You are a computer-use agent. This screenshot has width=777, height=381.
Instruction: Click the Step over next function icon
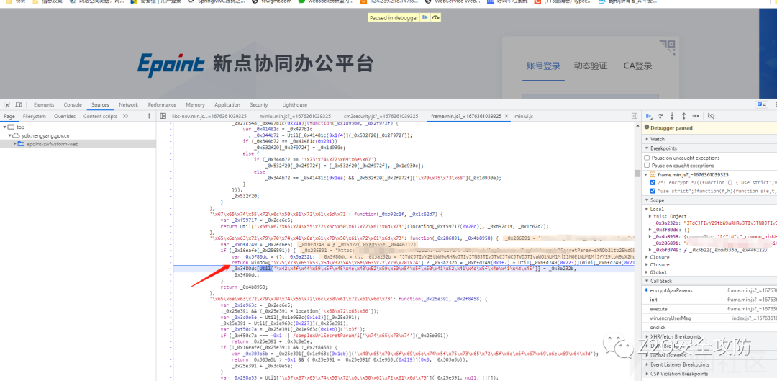660,115
